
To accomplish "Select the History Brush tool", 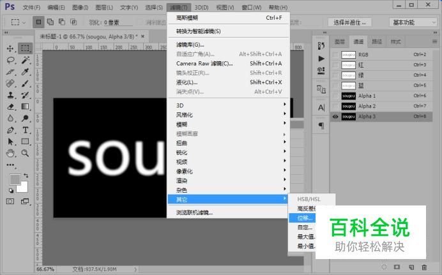I will [26, 95].
